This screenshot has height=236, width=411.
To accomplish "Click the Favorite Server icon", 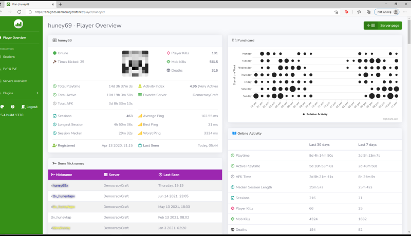I will click(140, 95).
